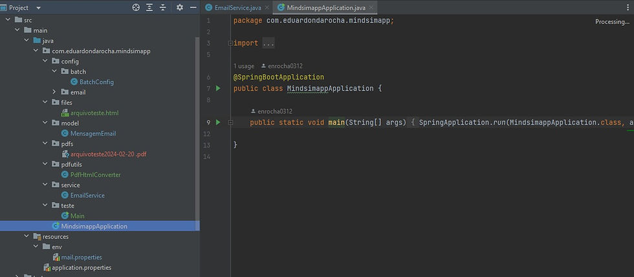Viewport: 634px width, 277px height.
Task: Open Project view dropdown
Action: (x=38, y=8)
